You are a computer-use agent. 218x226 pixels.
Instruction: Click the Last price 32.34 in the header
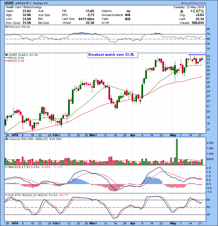click(x=200, y=19)
